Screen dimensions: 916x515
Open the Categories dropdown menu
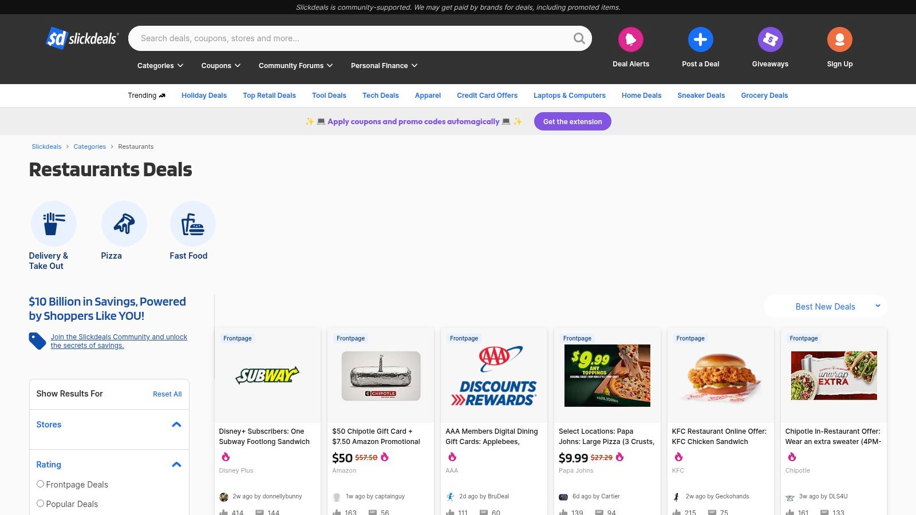[x=159, y=65]
